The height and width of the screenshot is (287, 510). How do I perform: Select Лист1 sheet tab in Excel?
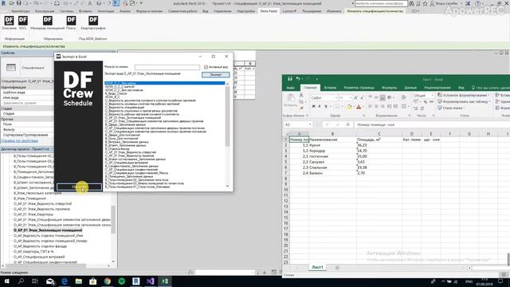point(317,267)
